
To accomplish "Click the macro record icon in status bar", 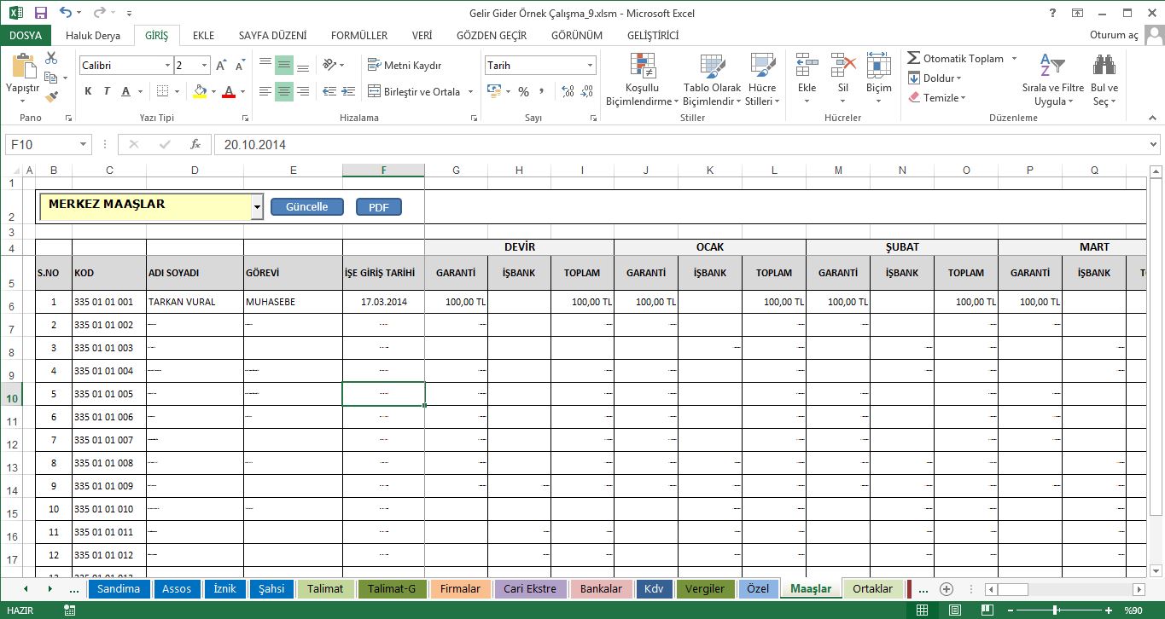I will pos(69,610).
